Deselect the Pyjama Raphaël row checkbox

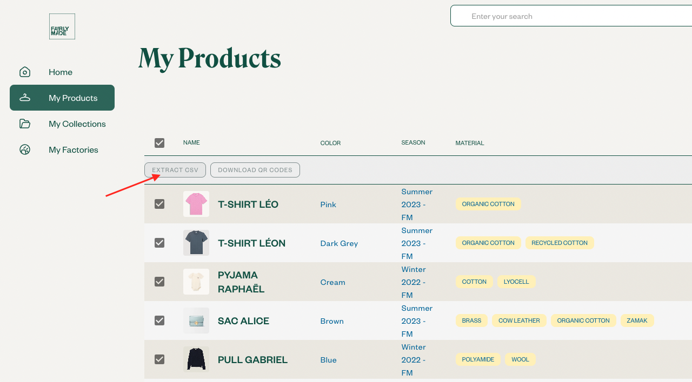pos(159,282)
